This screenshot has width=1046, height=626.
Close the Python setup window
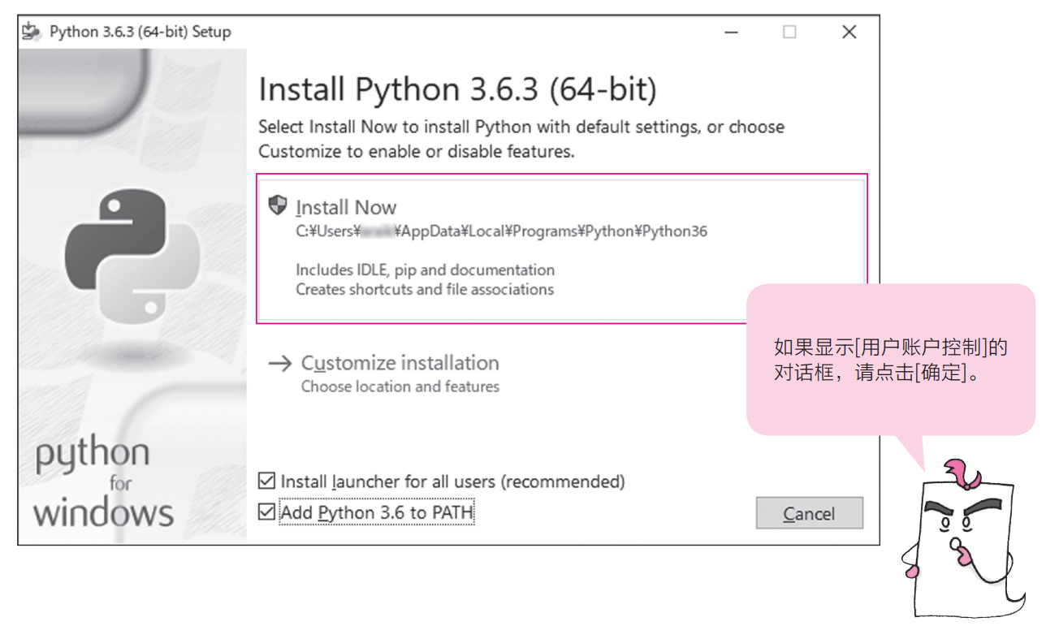click(849, 32)
